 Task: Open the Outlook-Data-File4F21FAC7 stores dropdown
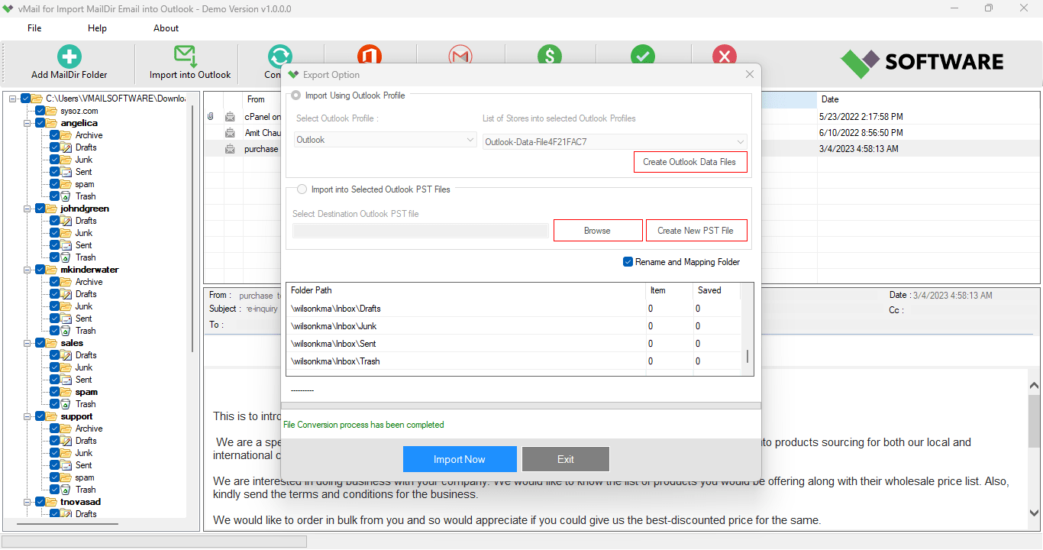click(615, 141)
